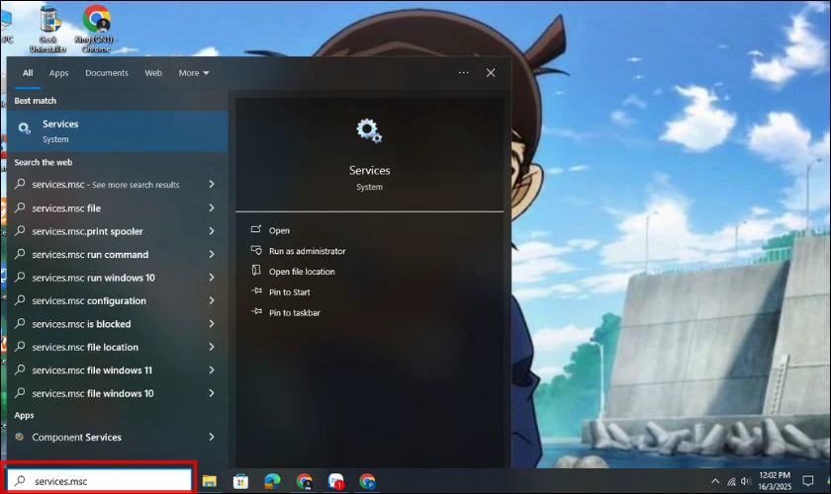
Task: Click Open in the Services actions
Action: coord(279,230)
